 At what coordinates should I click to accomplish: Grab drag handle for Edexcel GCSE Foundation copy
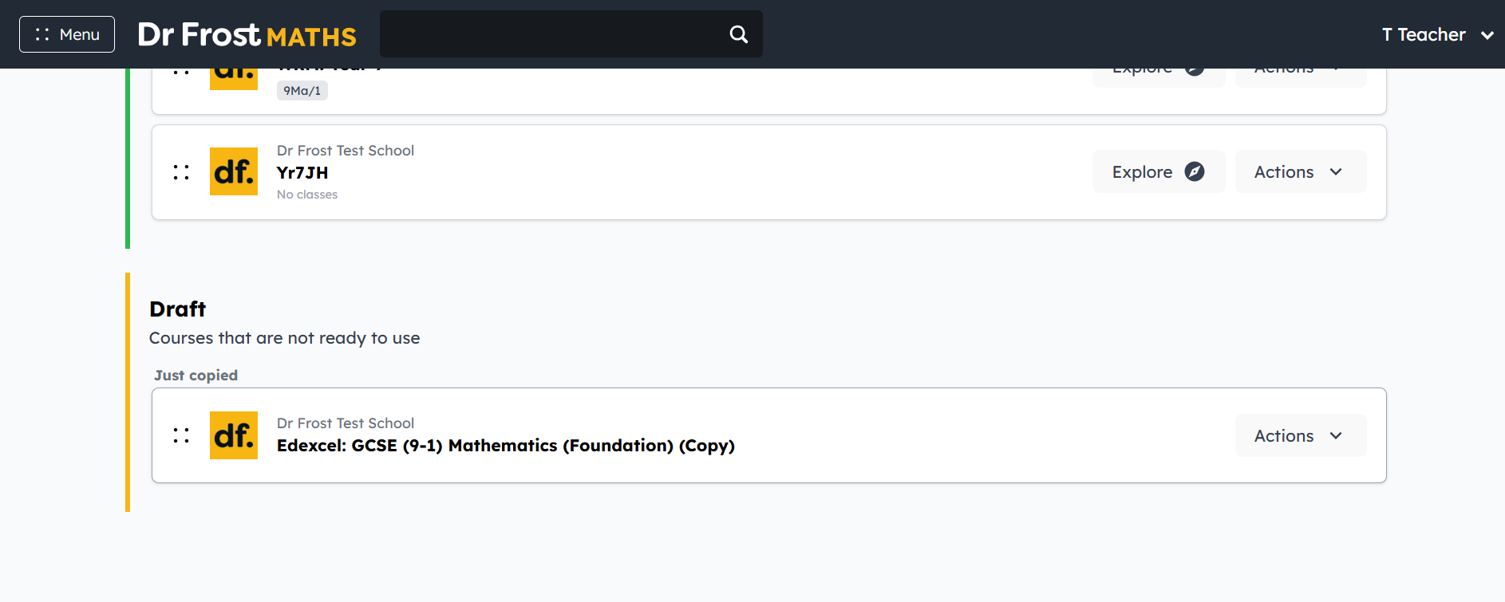point(181,435)
